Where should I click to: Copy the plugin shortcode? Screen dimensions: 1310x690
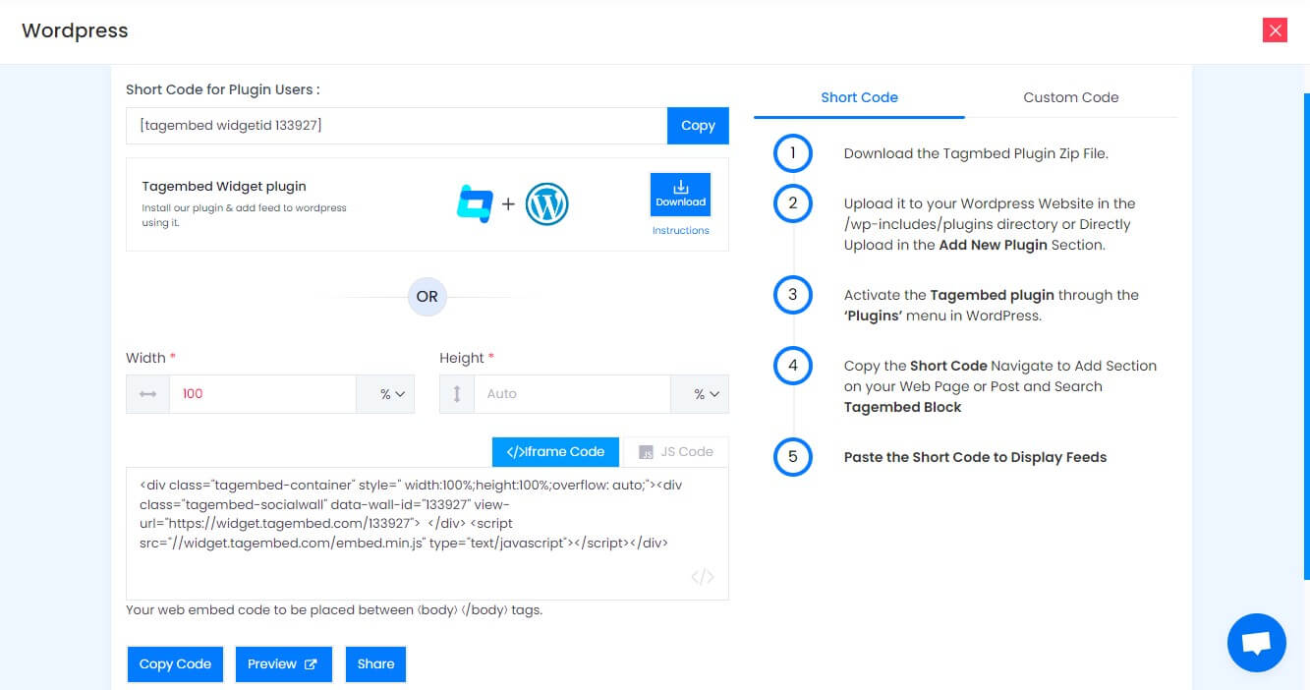click(x=698, y=125)
